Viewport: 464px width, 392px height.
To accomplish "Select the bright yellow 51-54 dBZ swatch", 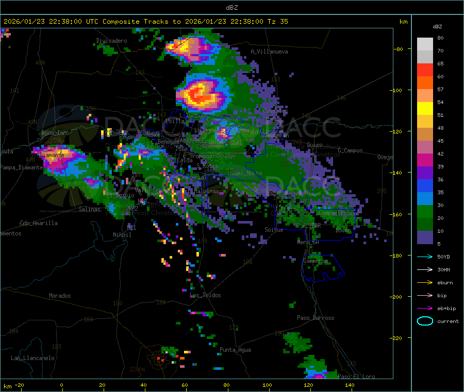I will pos(425,109).
